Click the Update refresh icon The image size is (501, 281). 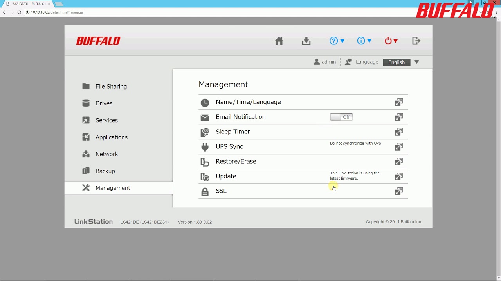205,177
